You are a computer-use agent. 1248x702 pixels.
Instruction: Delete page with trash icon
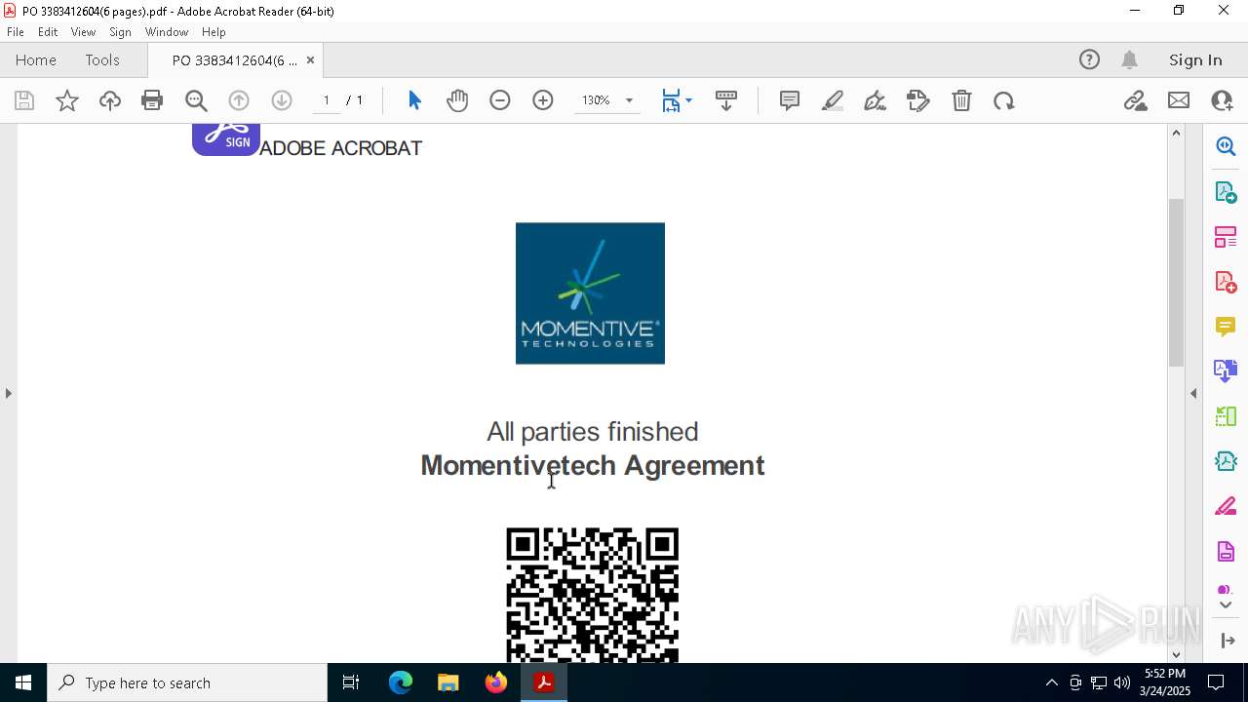point(961,100)
